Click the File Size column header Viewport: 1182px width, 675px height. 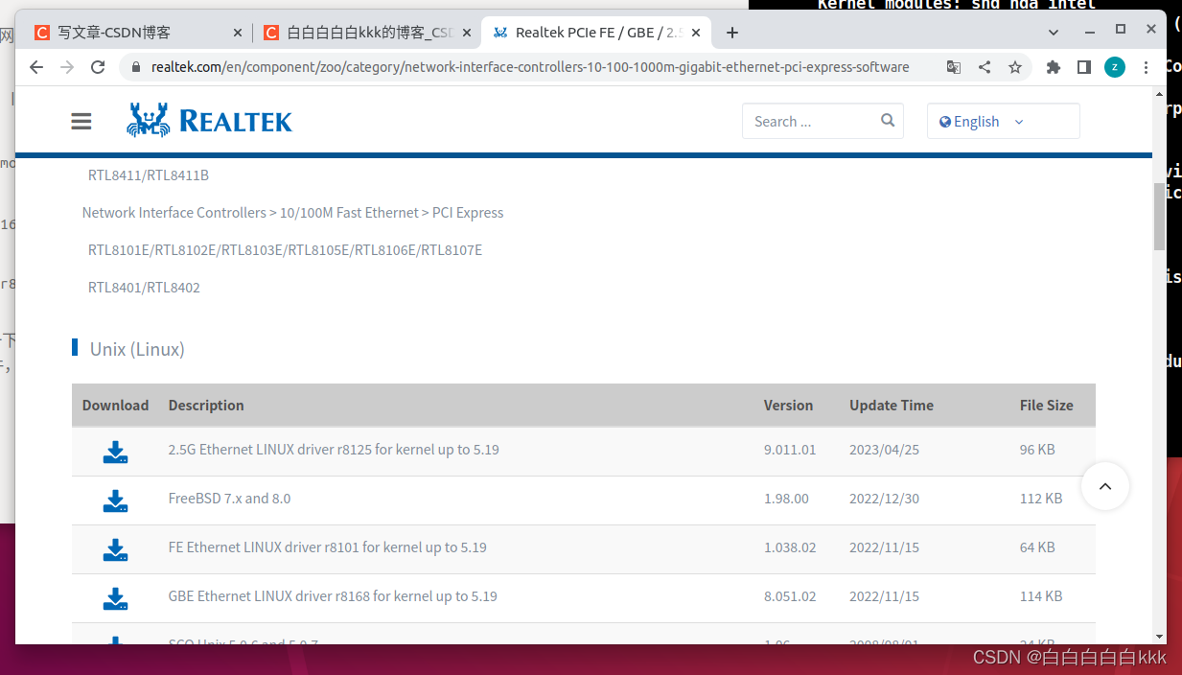click(x=1047, y=406)
